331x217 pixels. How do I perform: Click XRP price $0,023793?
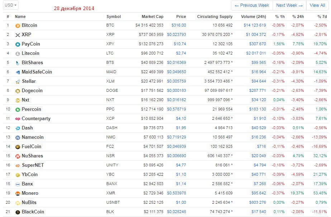(176, 35)
